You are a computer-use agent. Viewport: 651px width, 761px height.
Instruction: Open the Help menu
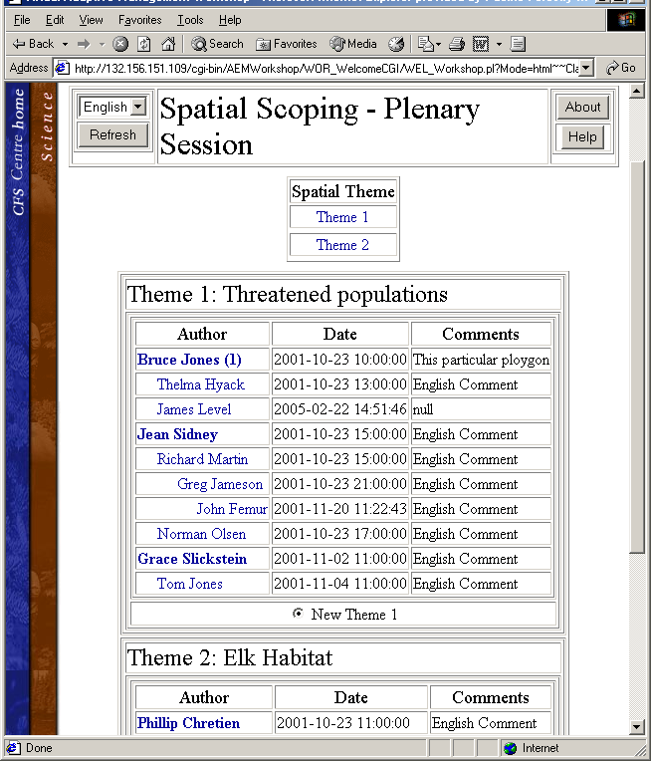230,20
